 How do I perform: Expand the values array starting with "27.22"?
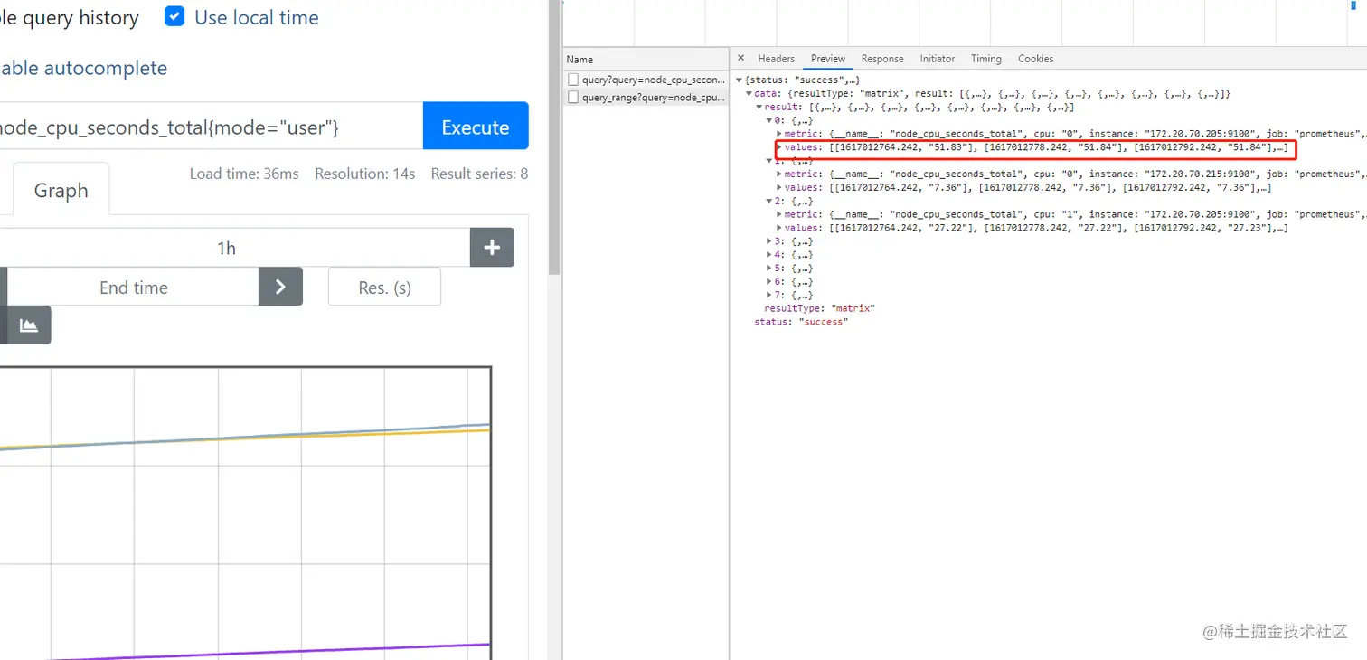(779, 228)
